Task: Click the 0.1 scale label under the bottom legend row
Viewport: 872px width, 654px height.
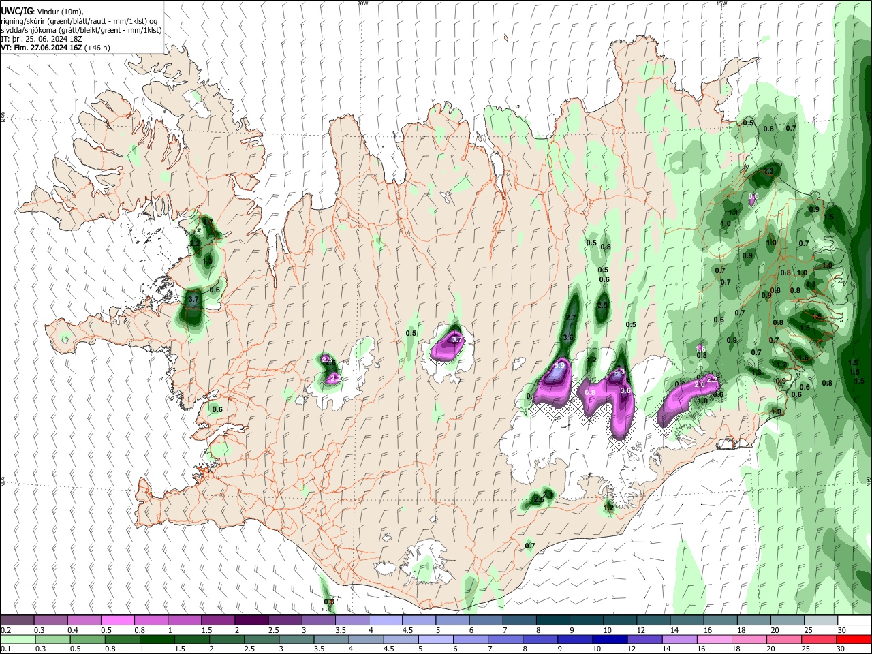Action: (x=5, y=649)
